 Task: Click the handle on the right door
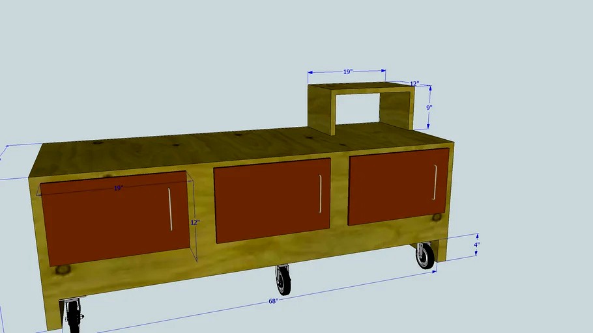coord(435,182)
